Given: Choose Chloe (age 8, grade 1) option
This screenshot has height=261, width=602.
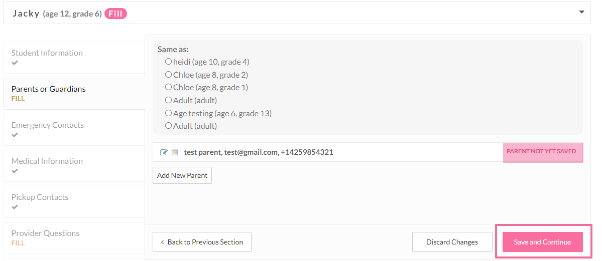Looking at the screenshot, I should coord(169,87).
